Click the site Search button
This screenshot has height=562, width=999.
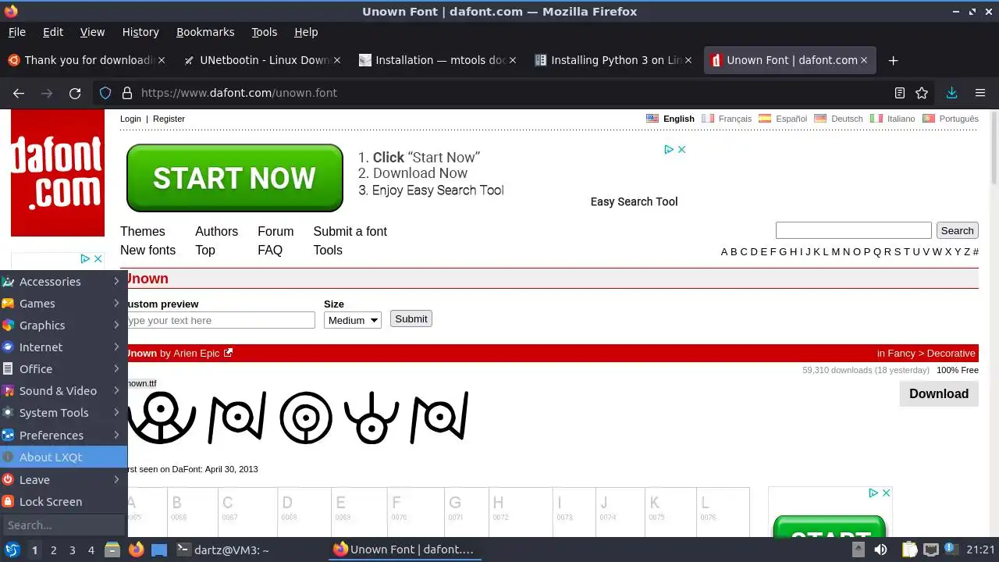coord(957,230)
